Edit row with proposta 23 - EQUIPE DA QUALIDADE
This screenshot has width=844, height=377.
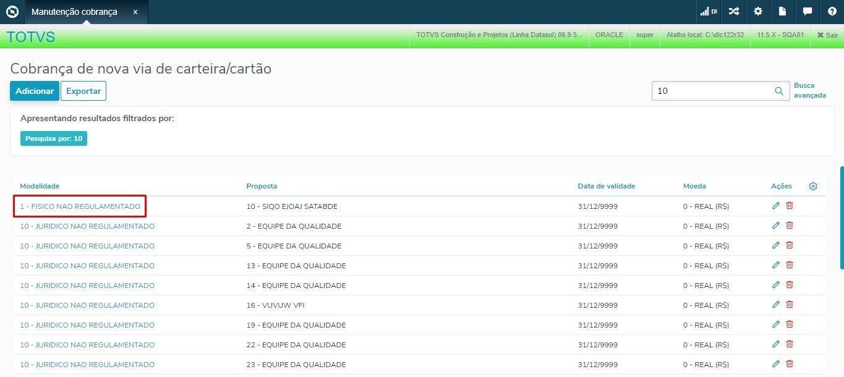click(776, 364)
